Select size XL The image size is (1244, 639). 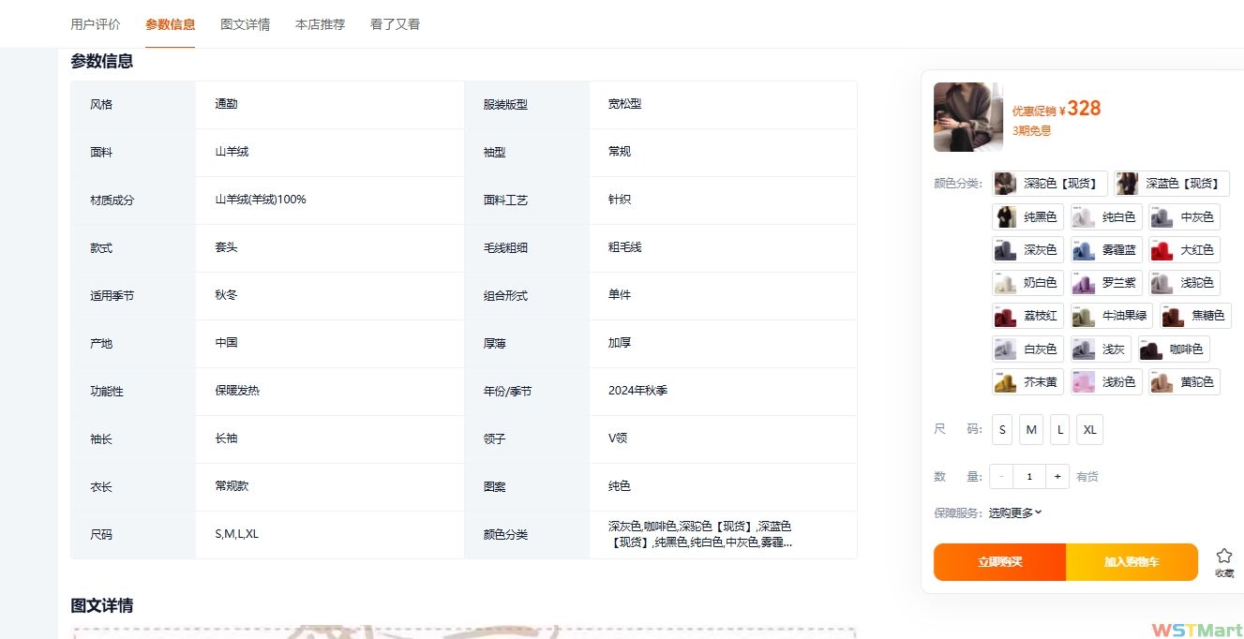tap(1089, 430)
